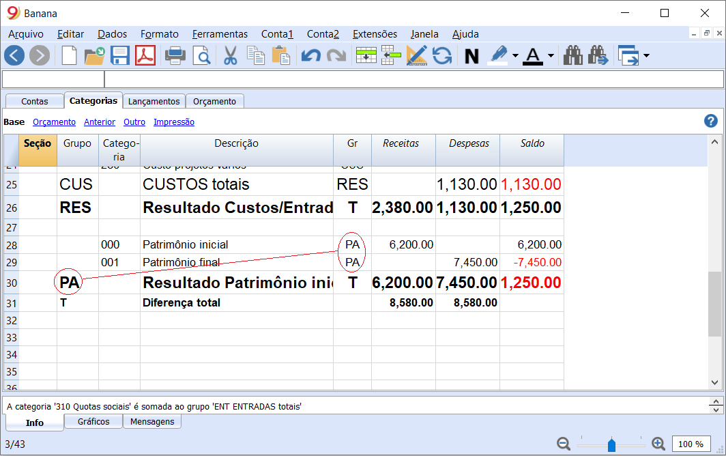Screen dimensions: 726x456
Task: Open the window layout dropdown arrow
Action: [x=646, y=56]
